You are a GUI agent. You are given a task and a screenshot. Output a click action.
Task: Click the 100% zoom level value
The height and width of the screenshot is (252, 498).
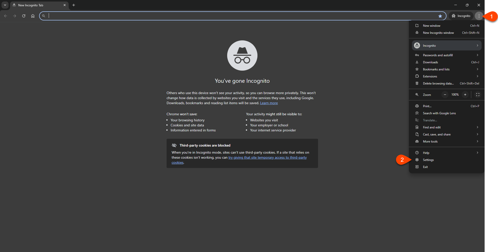[455, 95]
